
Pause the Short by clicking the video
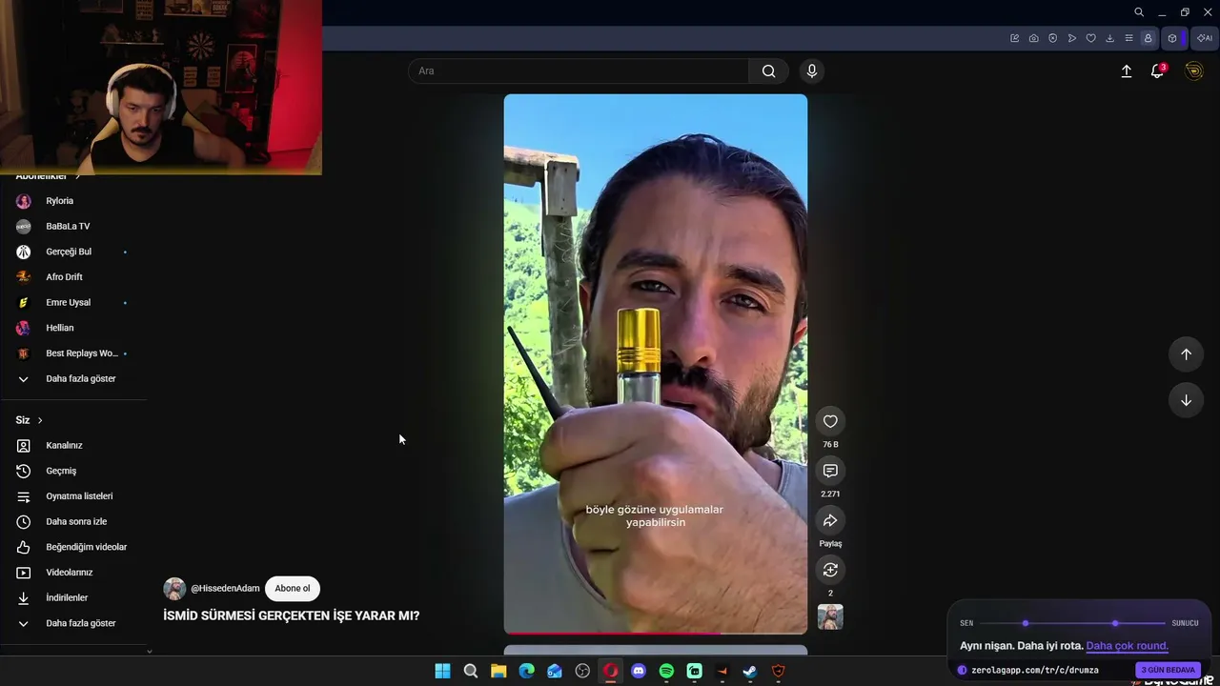656,362
